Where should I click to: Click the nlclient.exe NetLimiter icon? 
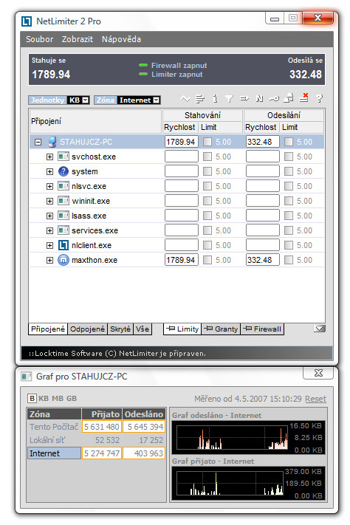64,245
